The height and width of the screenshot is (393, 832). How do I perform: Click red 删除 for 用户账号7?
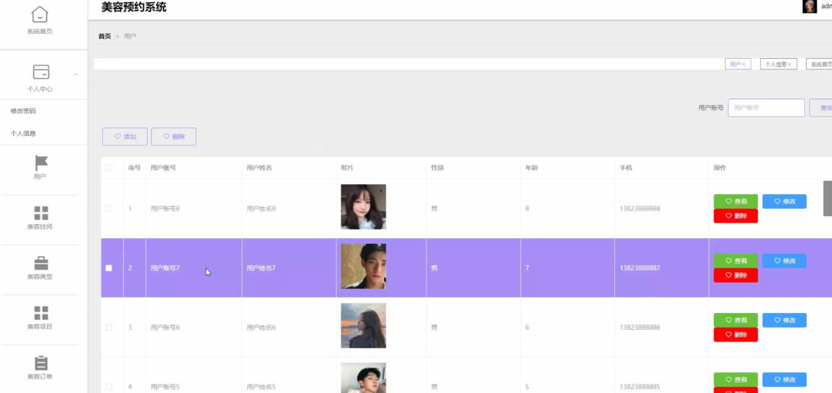coord(736,275)
